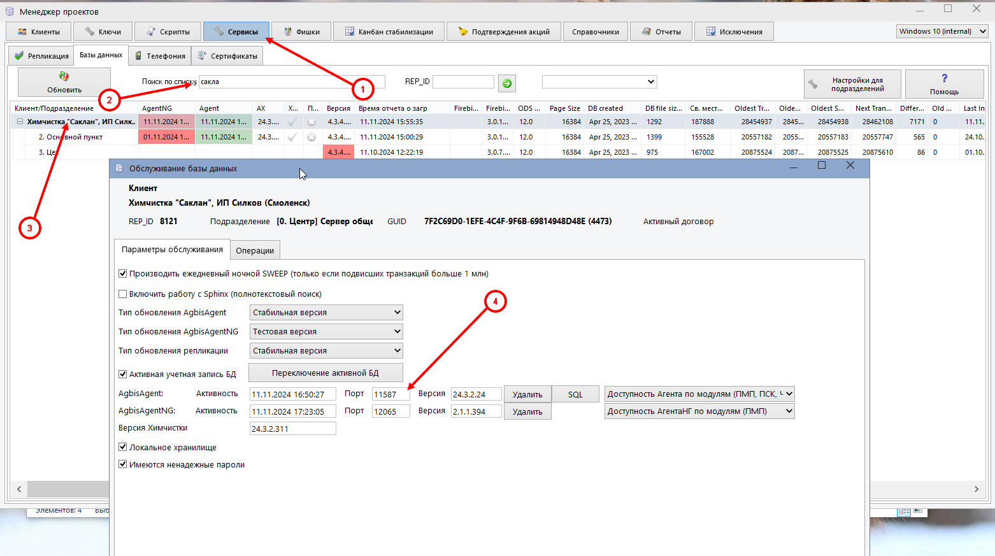Open Настройки для подразделений wrench button
995x556 pixels.
click(852, 84)
